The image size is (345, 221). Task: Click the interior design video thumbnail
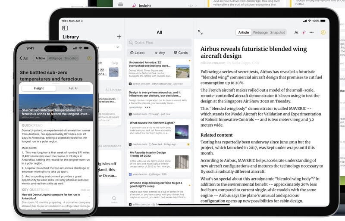[182, 162]
